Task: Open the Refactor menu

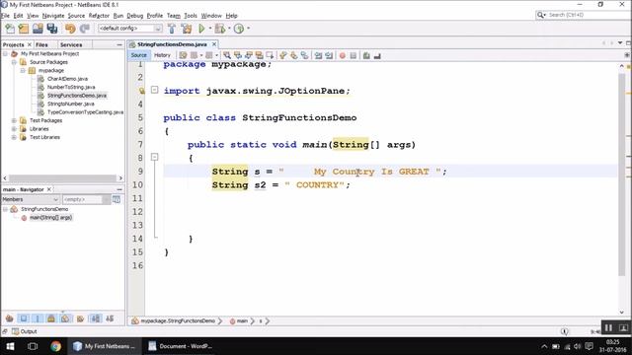Action: click(99, 16)
